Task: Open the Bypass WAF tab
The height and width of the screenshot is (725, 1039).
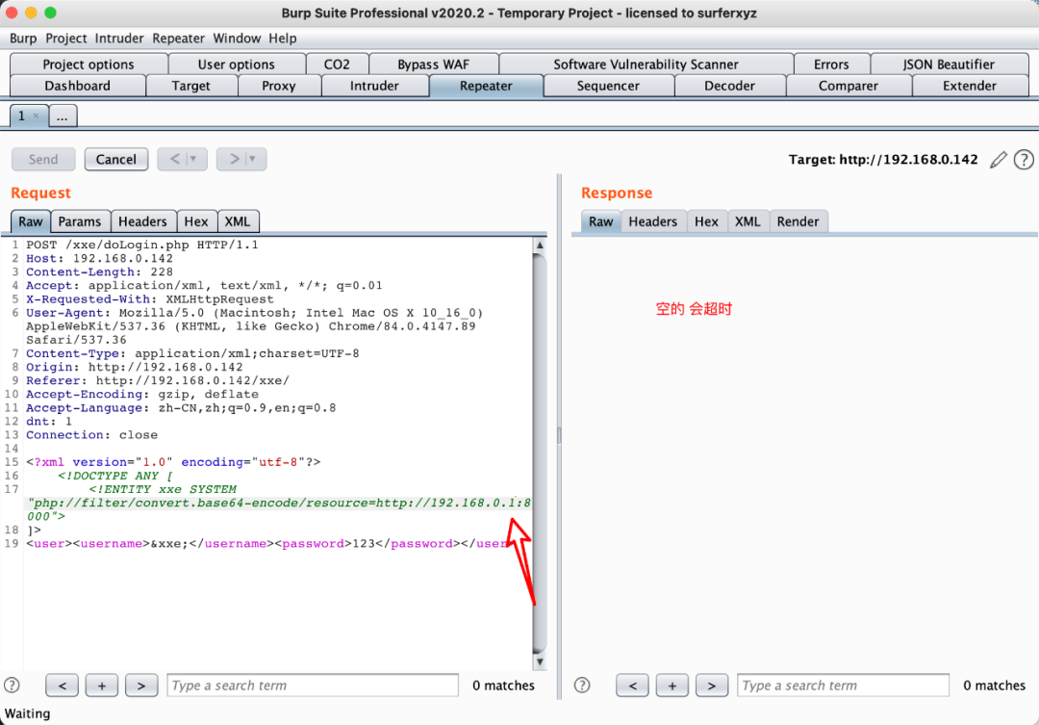Action: point(433,65)
